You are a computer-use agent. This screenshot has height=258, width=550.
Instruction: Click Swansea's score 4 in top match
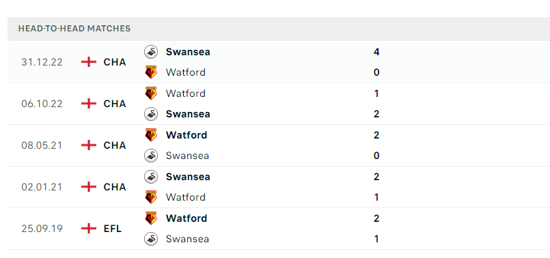click(376, 52)
